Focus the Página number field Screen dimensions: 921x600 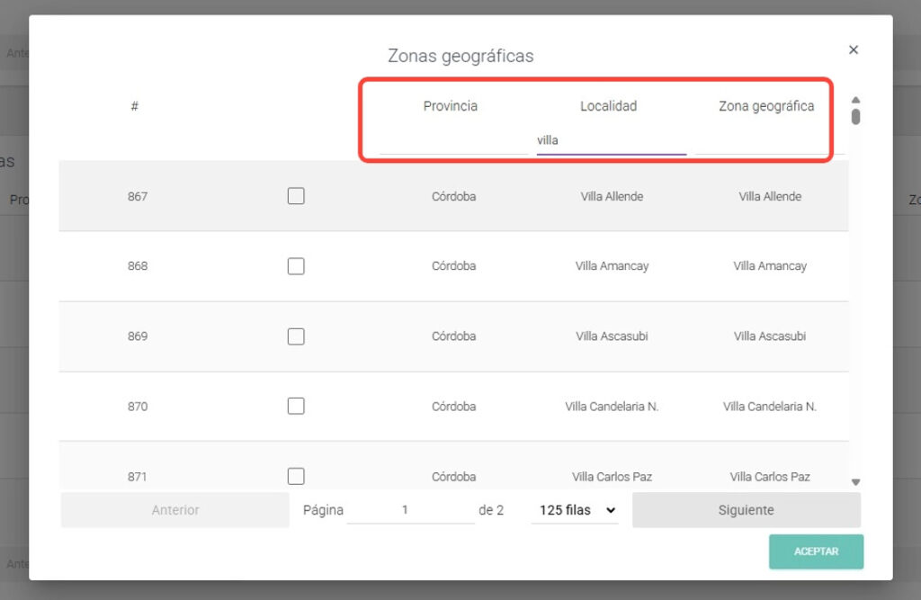click(410, 510)
